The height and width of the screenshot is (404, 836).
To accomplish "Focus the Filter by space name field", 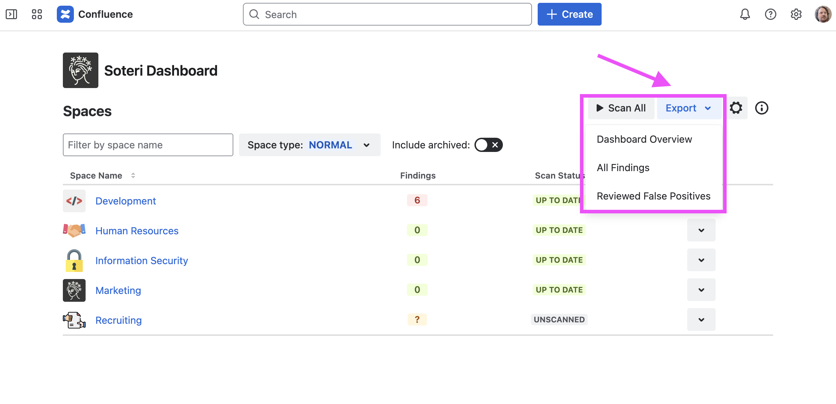I will pos(148,145).
